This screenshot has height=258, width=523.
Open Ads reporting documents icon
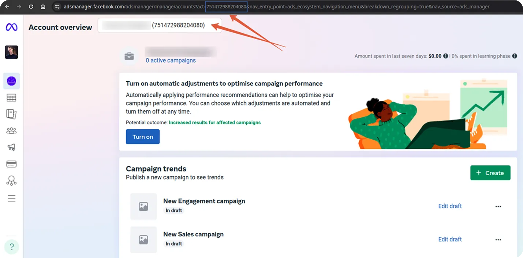point(11,114)
